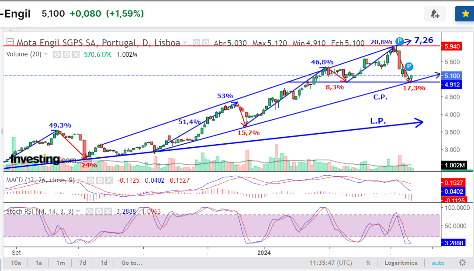Open the Mota Engil SGPS SA symbol dropdown
The width and height of the screenshot is (474, 271).
[x=185, y=43]
